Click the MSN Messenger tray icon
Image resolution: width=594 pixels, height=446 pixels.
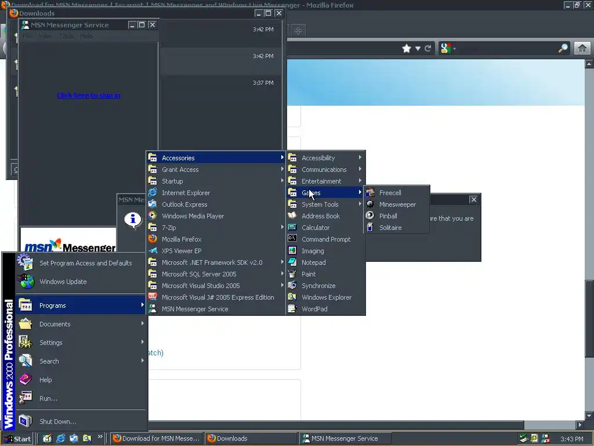pos(546,439)
